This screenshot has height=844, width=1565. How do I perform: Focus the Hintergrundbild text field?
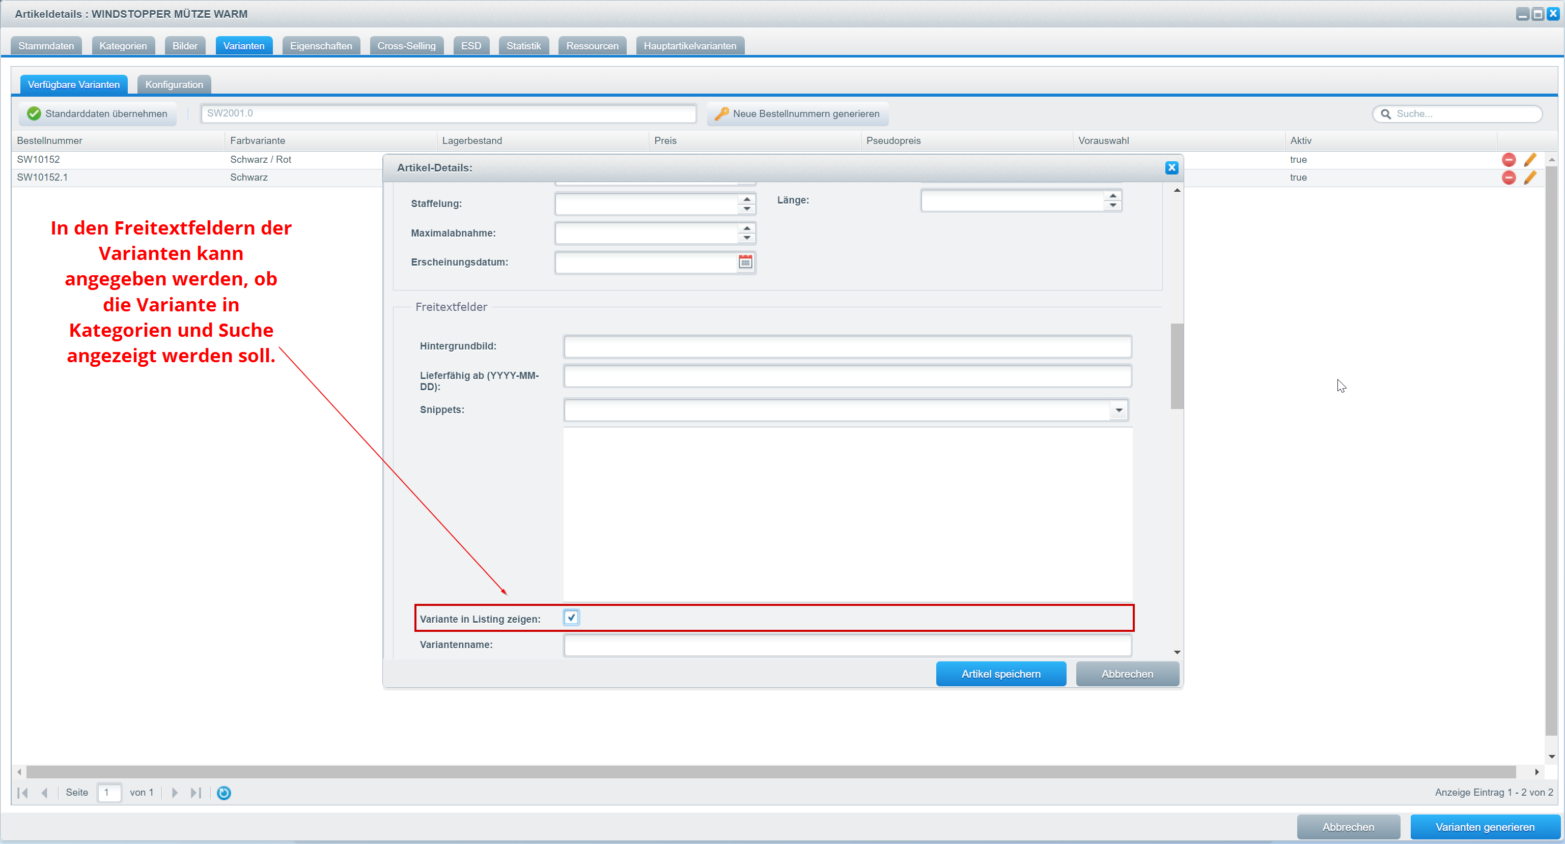pos(848,347)
